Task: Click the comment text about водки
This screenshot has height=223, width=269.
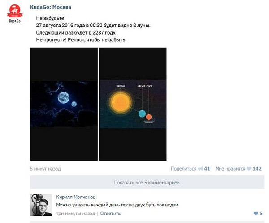Action: point(117,205)
